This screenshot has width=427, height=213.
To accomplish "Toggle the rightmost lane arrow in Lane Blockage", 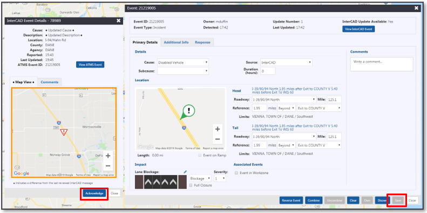I will click(x=174, y=182).
